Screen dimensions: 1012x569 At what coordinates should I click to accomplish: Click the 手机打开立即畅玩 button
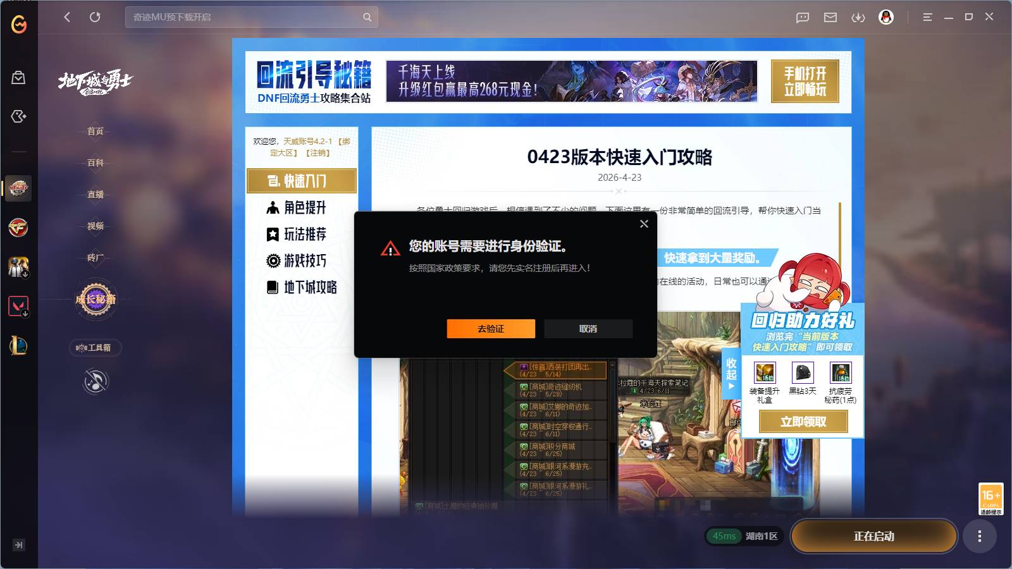pyautogui.click(x=805, y=81)
